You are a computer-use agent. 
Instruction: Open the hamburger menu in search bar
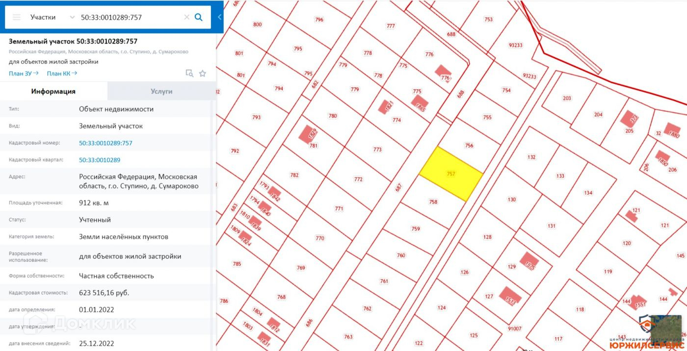pyautogui.click(x=17, y=17)
